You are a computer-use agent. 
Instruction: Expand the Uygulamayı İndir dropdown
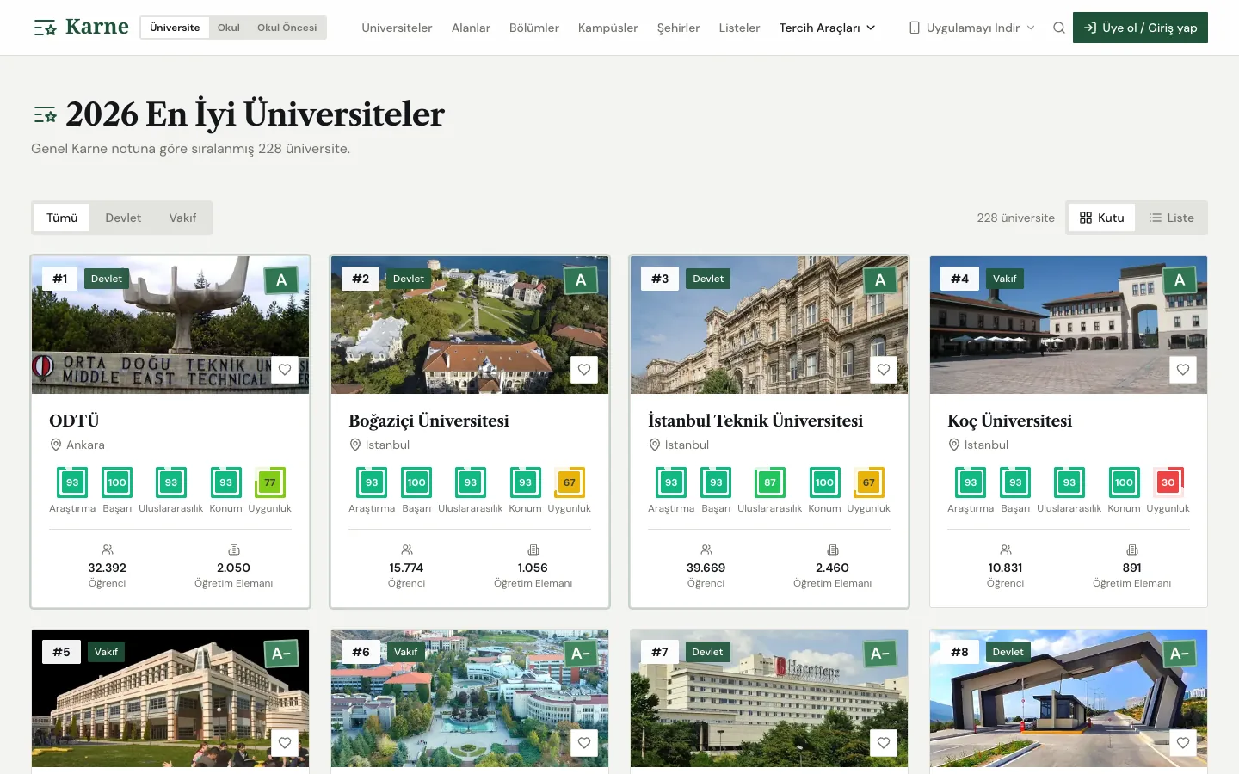coord(972,28)
